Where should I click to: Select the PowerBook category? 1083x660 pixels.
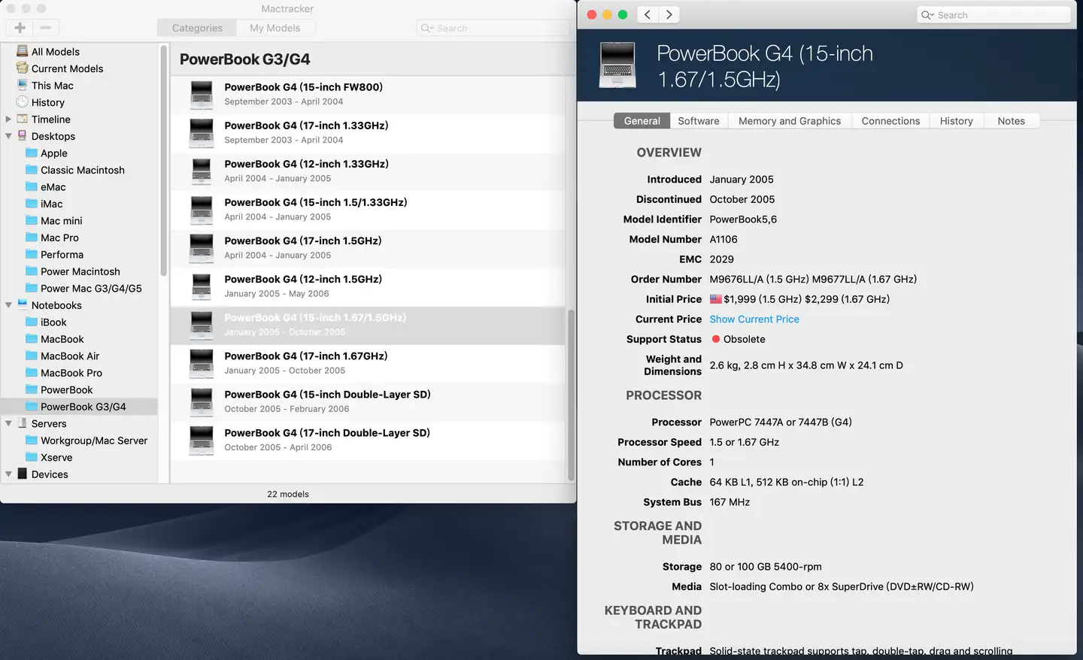[x=66, y=390]
